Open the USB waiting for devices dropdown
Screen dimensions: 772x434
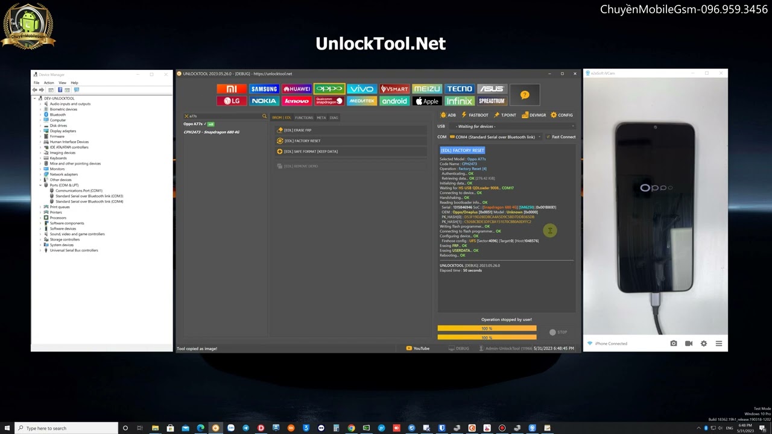(x=514, y=127)
